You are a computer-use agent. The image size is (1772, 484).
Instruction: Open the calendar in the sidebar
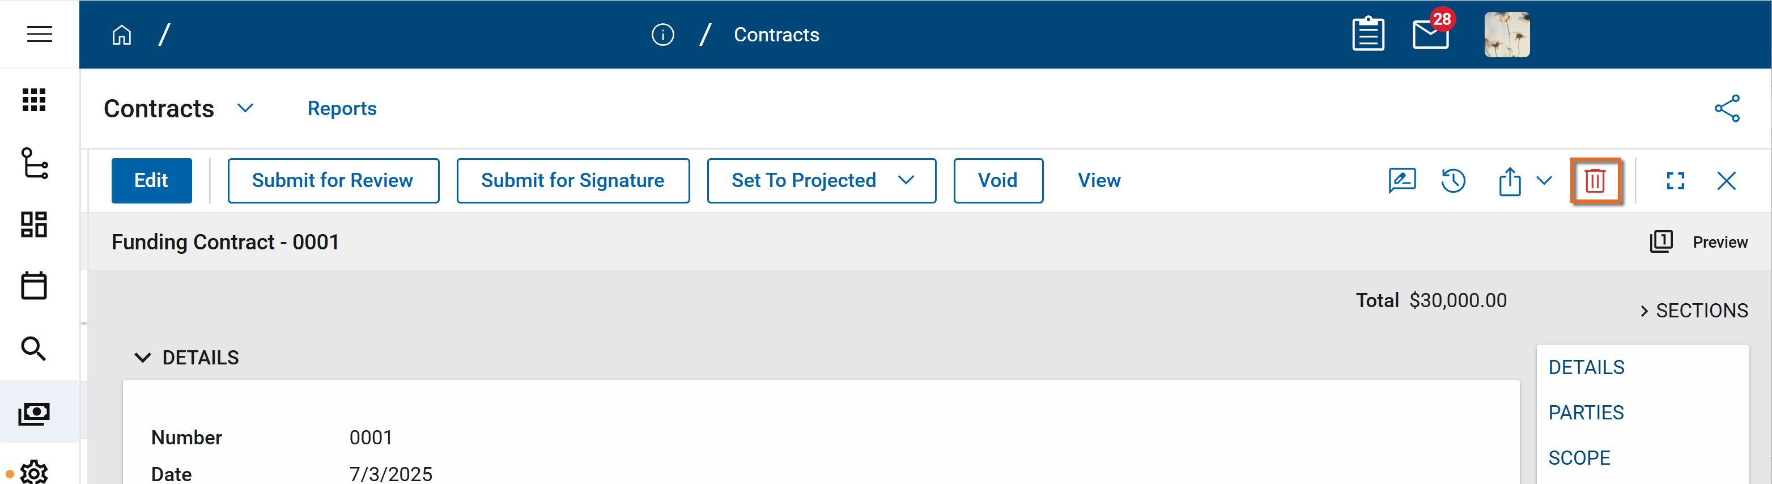pyautogui.click(x=33, y=285)
